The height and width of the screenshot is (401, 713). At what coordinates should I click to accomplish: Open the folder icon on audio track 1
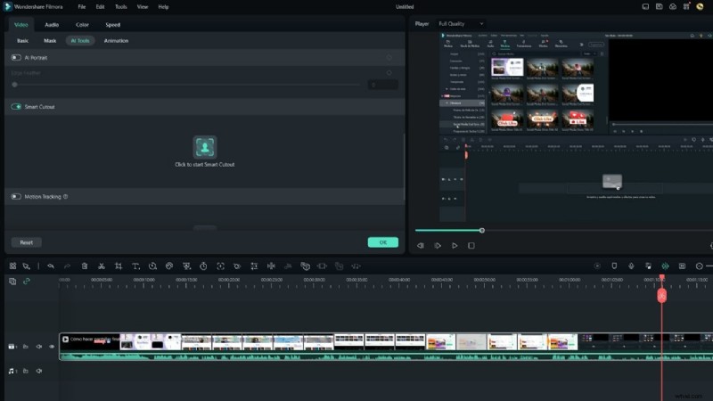26,371
